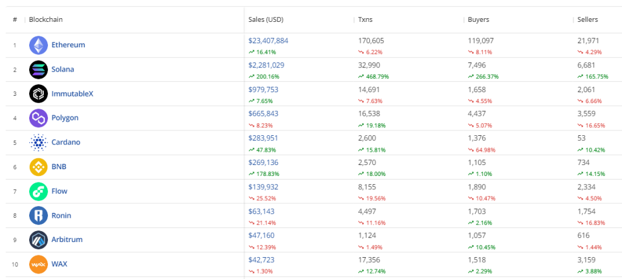The image size is (622, 279).
Task: Click Polygon sales amount $665,843
Action: [264, 113]
